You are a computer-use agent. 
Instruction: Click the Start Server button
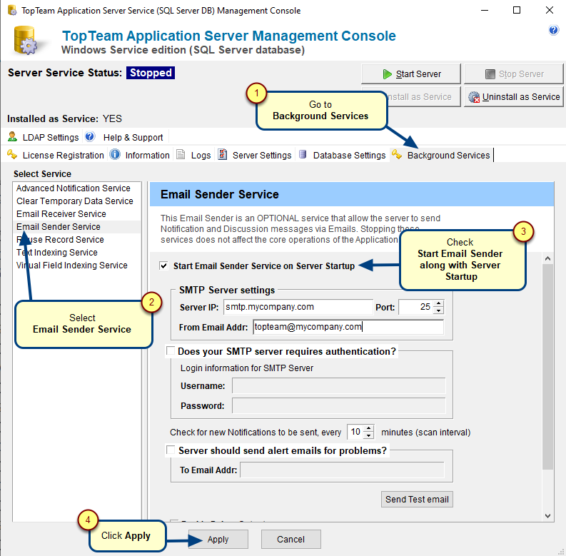click(411, 74)
